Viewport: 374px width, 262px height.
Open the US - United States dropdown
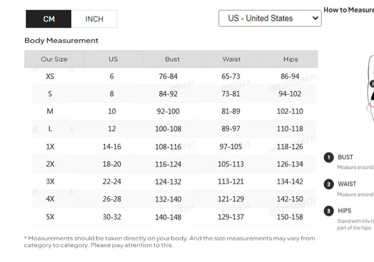pyautogui.click(x=264, y=18)
